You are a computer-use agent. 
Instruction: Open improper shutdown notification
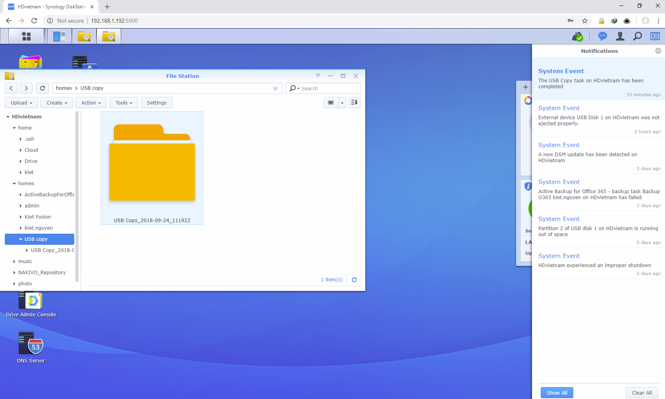point(598,263)
